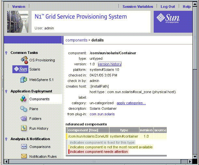This screenshot has width=199, height=165.
Task: Open Session Variables
Action: pos(138,7)
